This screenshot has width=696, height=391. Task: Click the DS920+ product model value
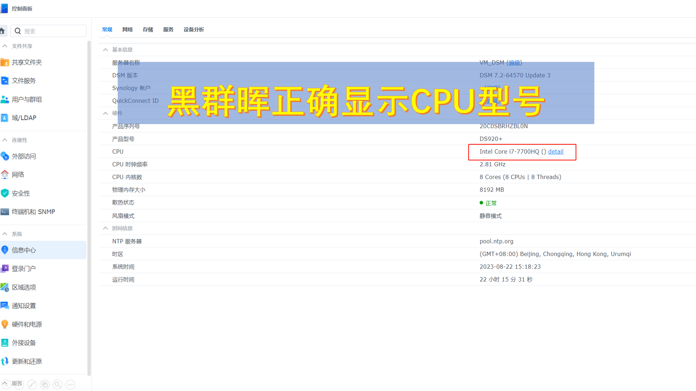pos(491,139)
